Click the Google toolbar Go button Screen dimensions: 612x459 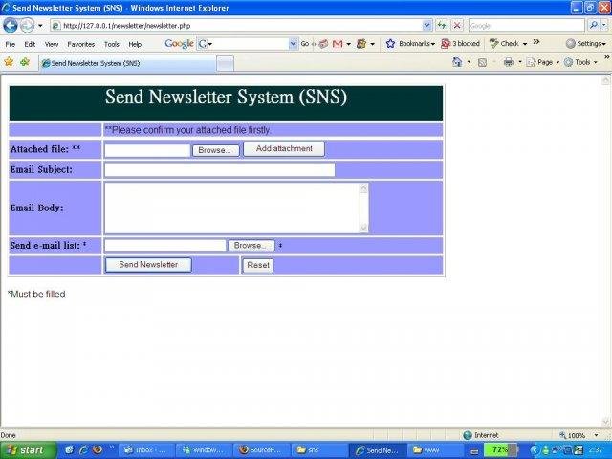(x=305, y=44)
